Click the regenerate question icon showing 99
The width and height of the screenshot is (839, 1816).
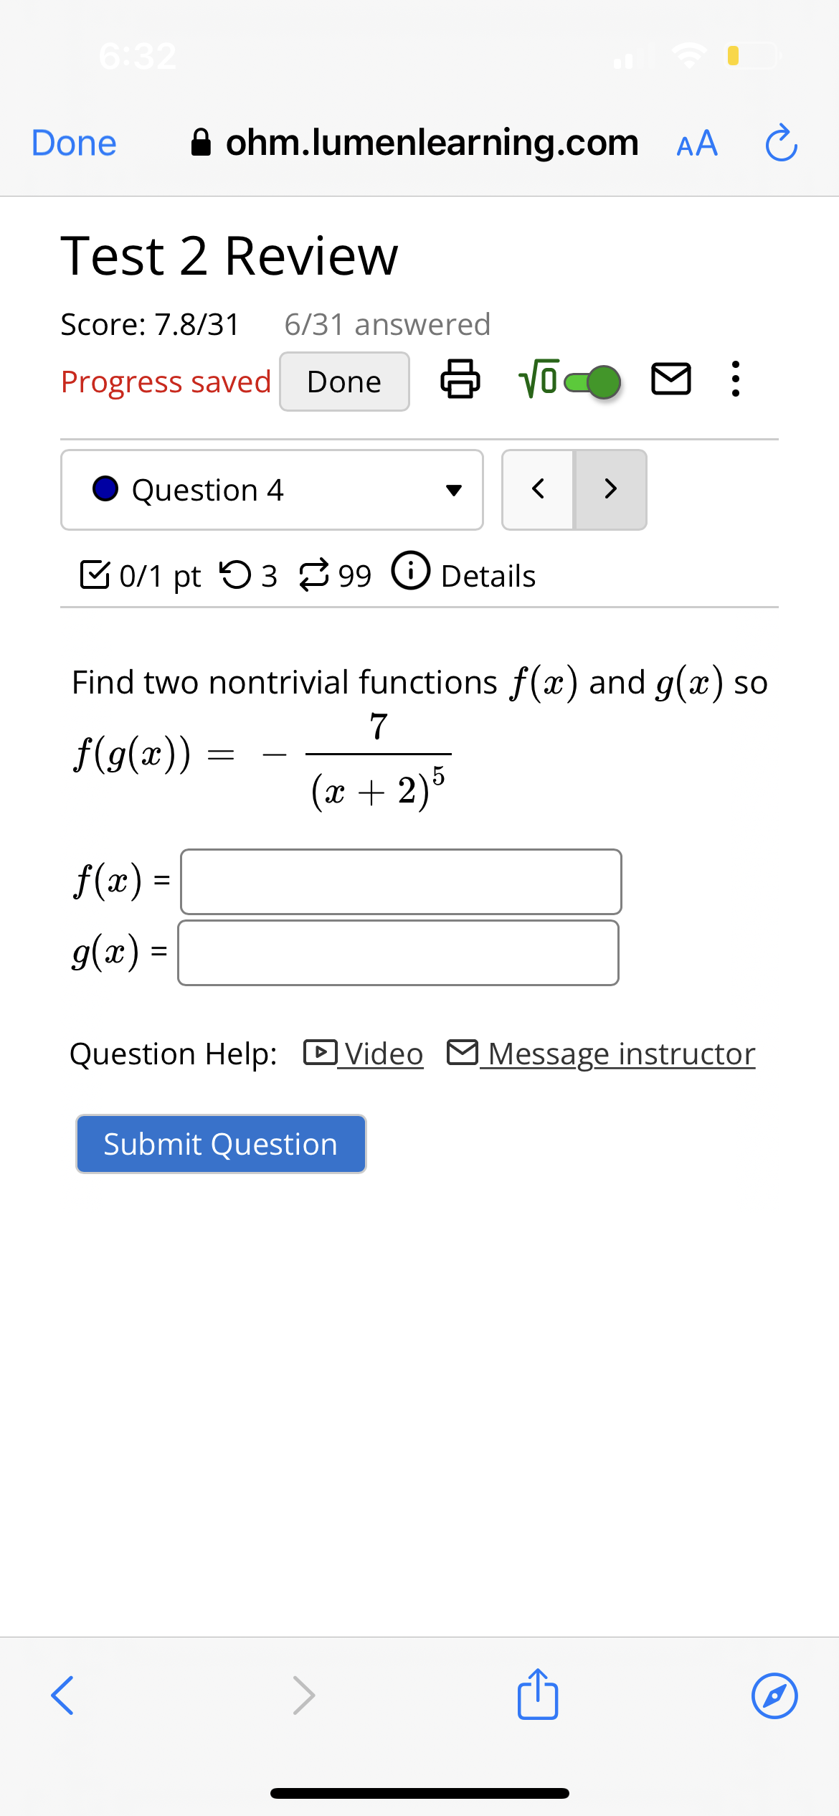pyautogui.click(x=314, y=574)
